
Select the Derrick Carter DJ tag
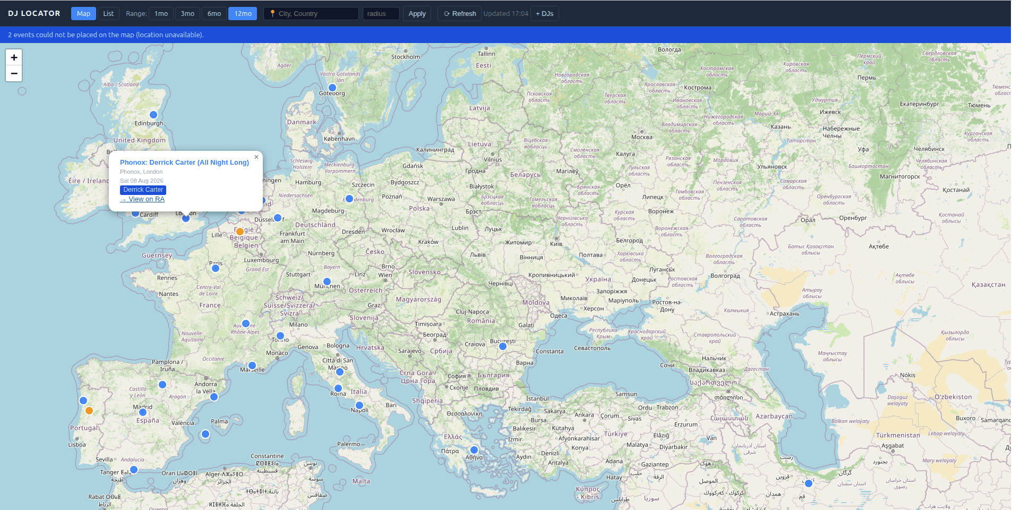[143, 190]
